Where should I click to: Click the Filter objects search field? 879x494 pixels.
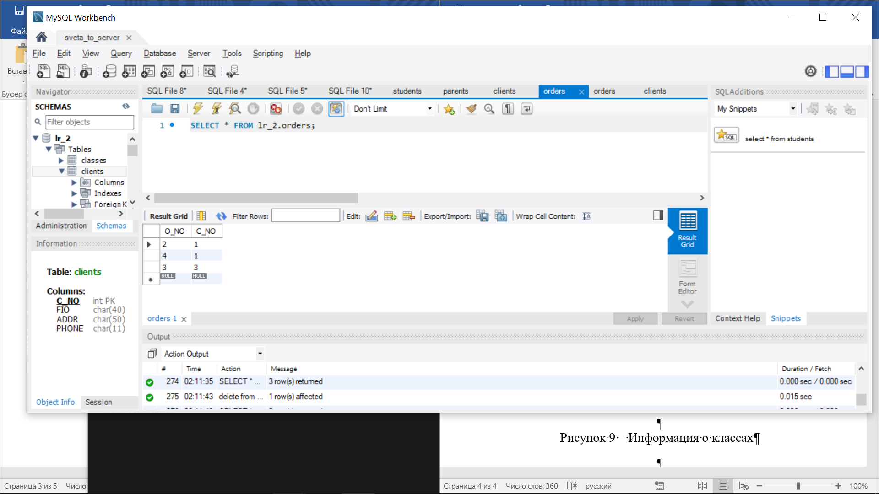pos(90,122)
